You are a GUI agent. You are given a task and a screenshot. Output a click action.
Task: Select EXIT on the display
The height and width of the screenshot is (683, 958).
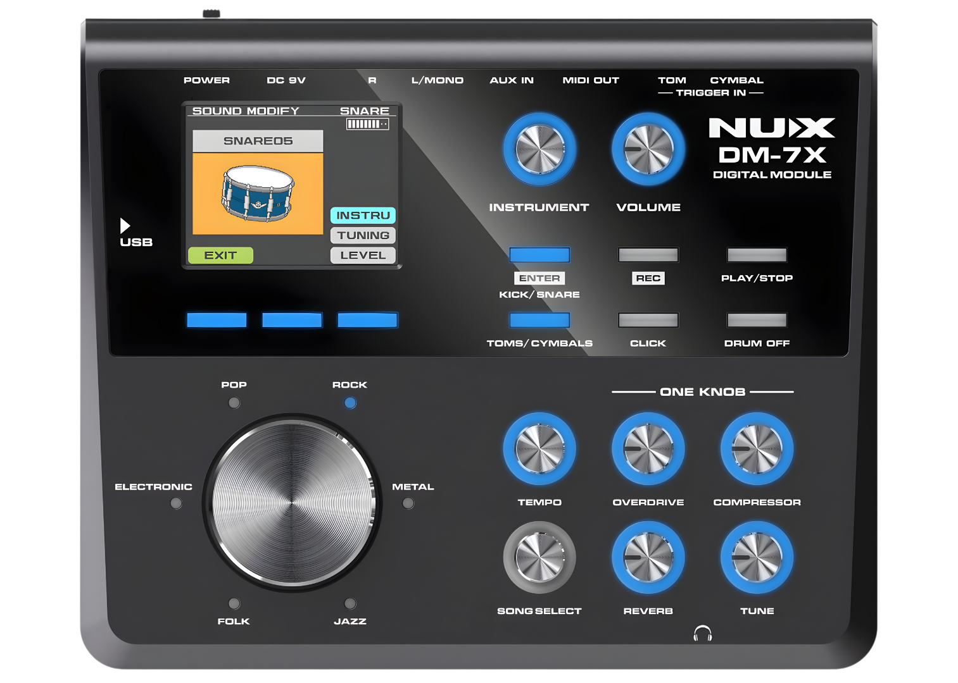tap(220, 255)
